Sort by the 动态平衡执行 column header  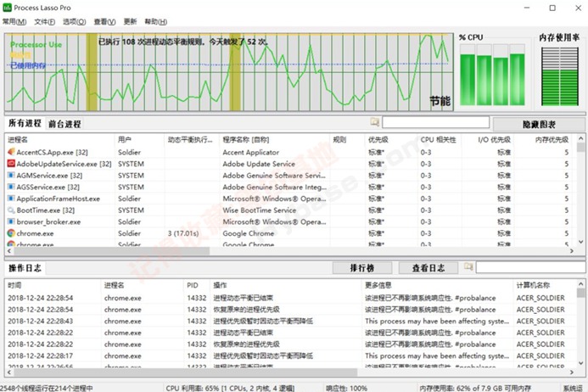coord(192,139)
